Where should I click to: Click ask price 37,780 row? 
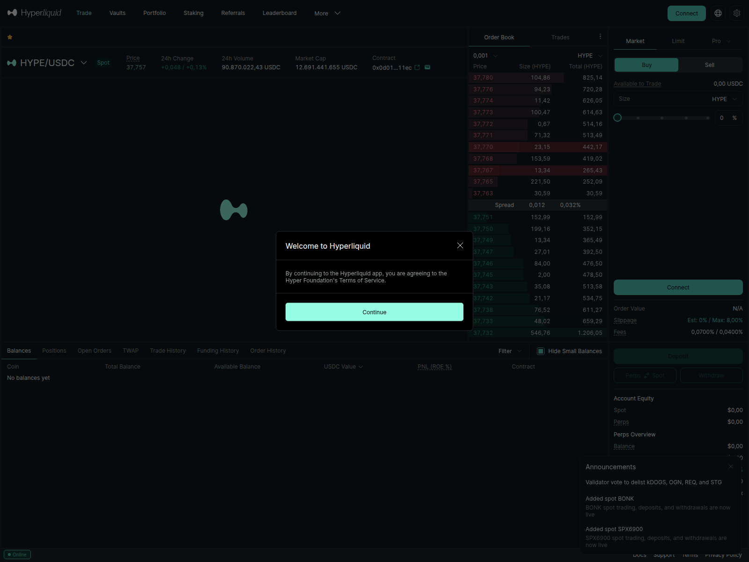click(538, 78)
